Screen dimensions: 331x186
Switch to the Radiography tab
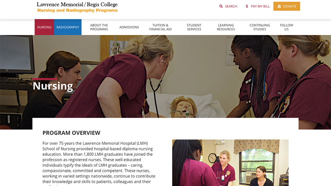pos(68,27)
